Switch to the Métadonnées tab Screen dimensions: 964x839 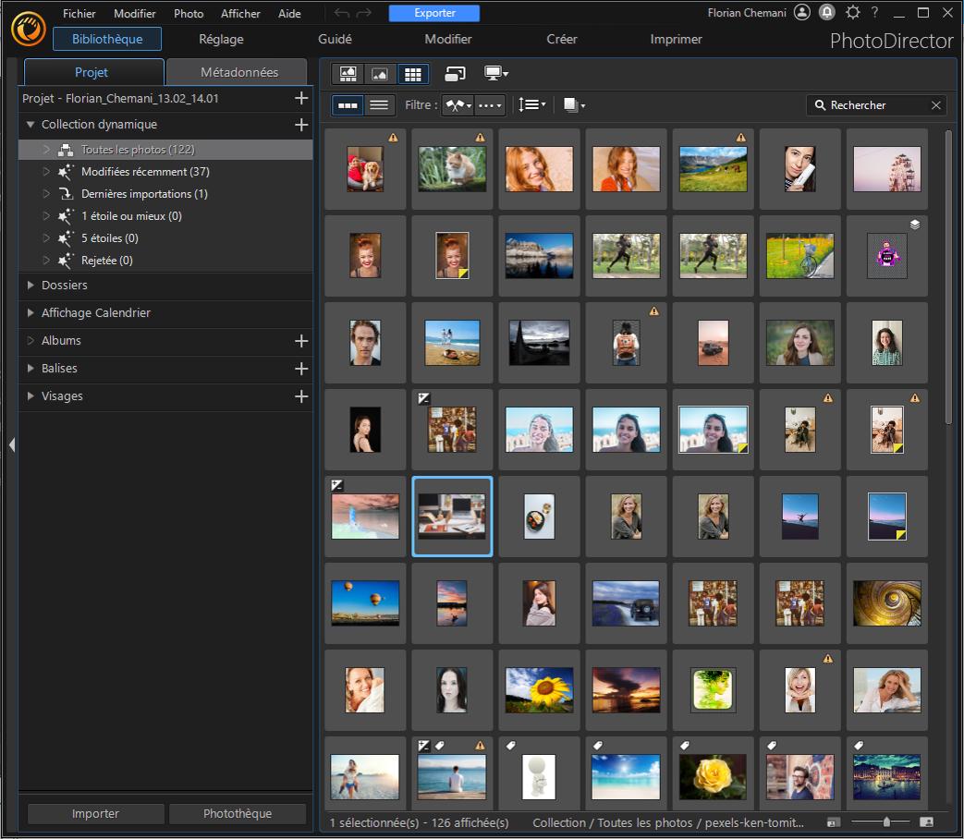pyautogui.click(x=238, y=72)
